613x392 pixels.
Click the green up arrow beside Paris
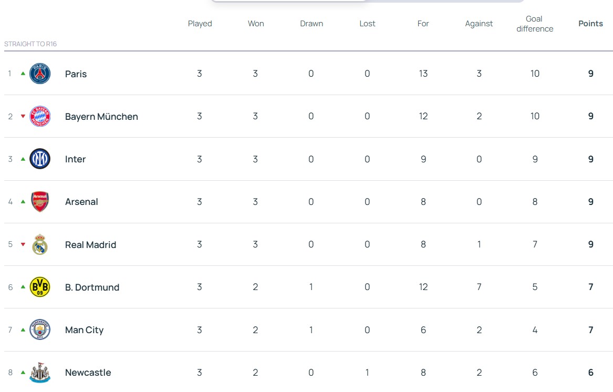click(23, 74)
